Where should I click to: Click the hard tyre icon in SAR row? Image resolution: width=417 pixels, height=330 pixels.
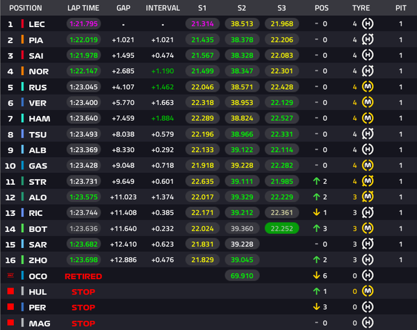click(368, 244)
